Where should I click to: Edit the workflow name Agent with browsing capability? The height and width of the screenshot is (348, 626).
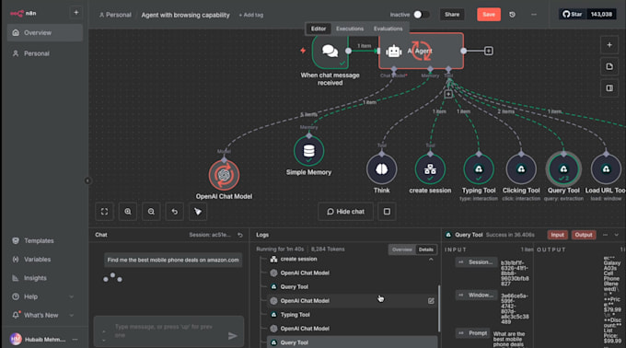pos(185,15)
